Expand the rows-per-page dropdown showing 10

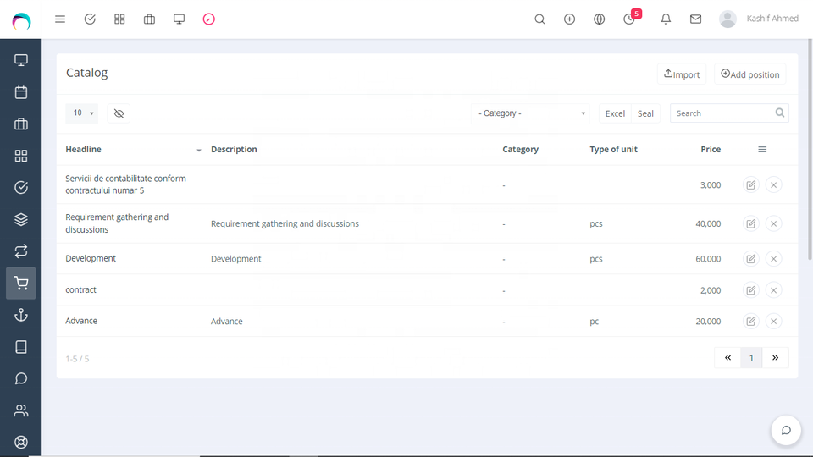pos(82,113)
